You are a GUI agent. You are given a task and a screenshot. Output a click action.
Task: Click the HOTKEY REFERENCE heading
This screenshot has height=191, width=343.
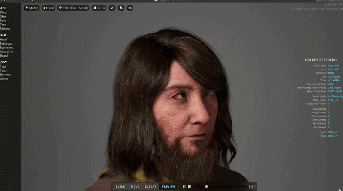pos(322,60)
